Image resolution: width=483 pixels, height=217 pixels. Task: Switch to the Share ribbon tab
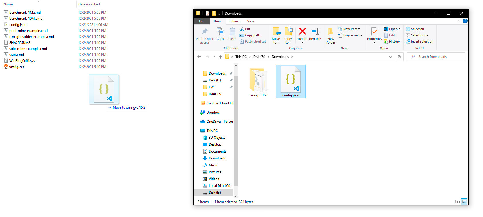[235, 21]
